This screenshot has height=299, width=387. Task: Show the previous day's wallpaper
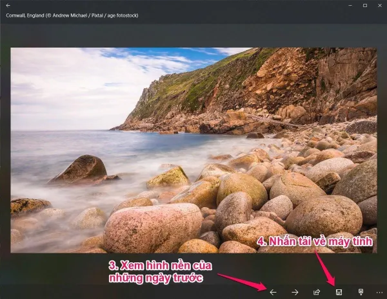coord(273,292)
